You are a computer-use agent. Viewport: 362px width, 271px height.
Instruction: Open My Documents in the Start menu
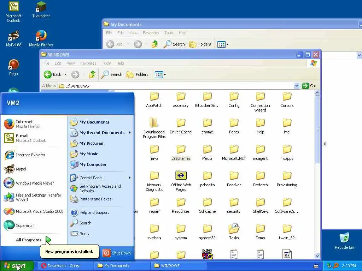(x=101, y=122)
